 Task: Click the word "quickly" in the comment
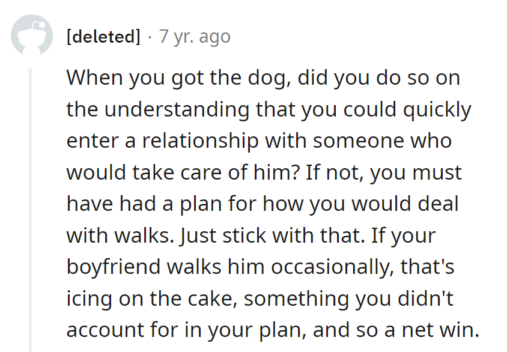click(437, 110)
